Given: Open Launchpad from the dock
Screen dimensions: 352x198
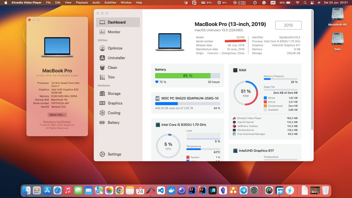Looking at the screenshot, I should pos(37,190).
